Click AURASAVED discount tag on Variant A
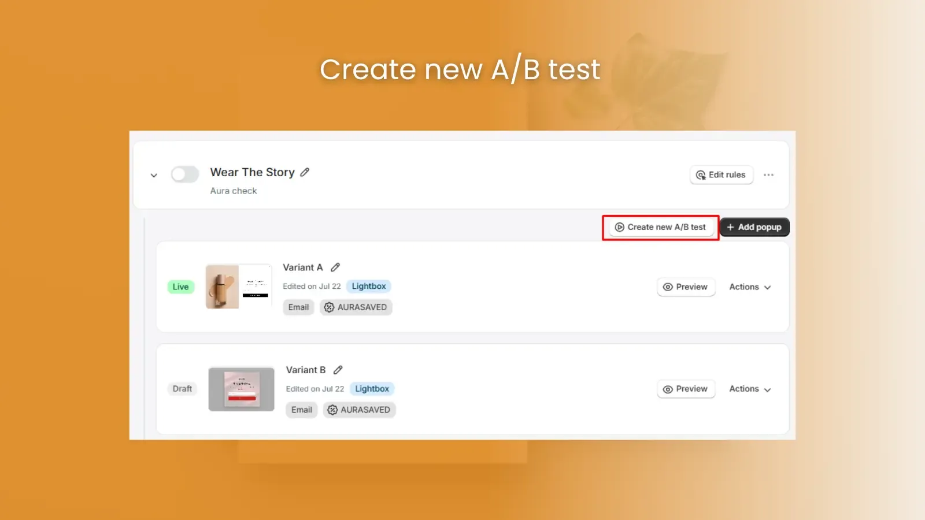 (x=356, y=307)
